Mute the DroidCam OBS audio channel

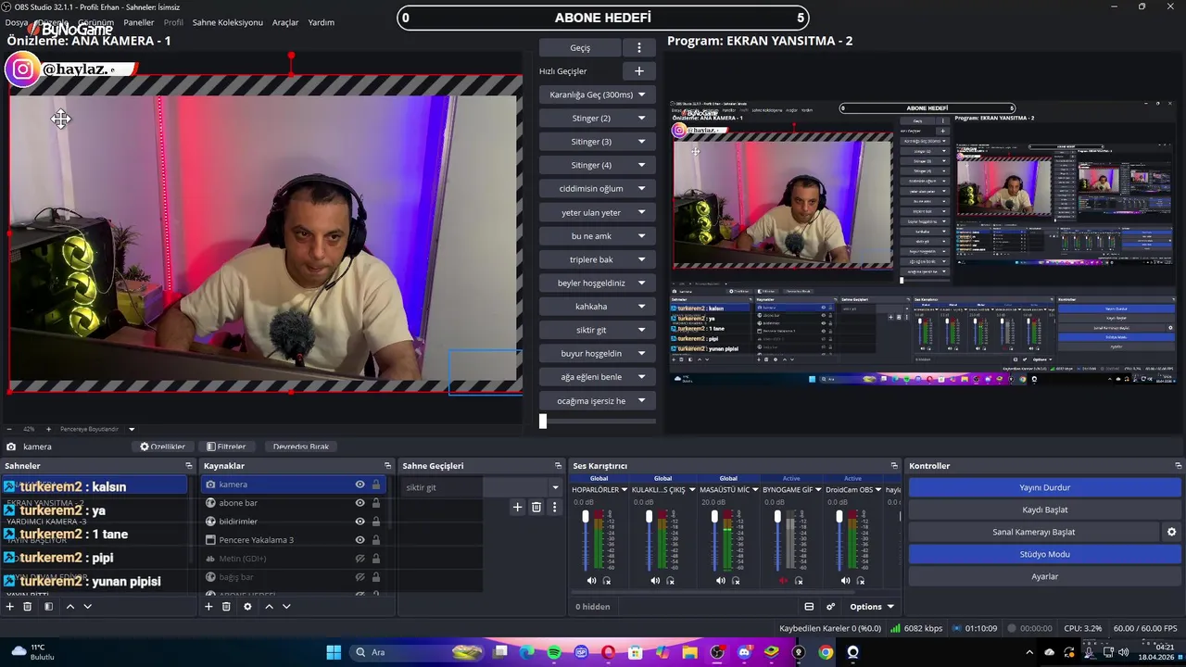(845, 581)
